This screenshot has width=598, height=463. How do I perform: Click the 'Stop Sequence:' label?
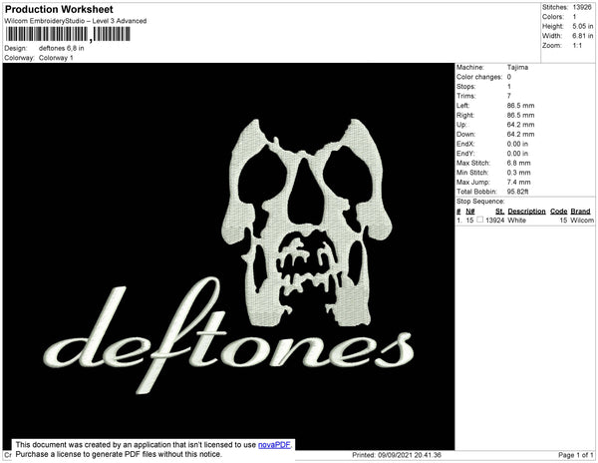(480, 202)
